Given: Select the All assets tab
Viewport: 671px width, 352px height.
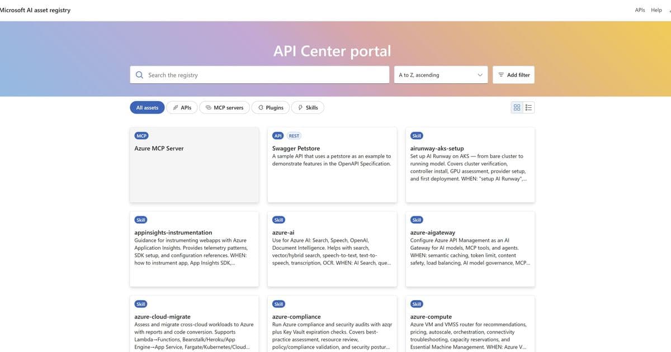Looking at the screenshot, I should point(147,107).
